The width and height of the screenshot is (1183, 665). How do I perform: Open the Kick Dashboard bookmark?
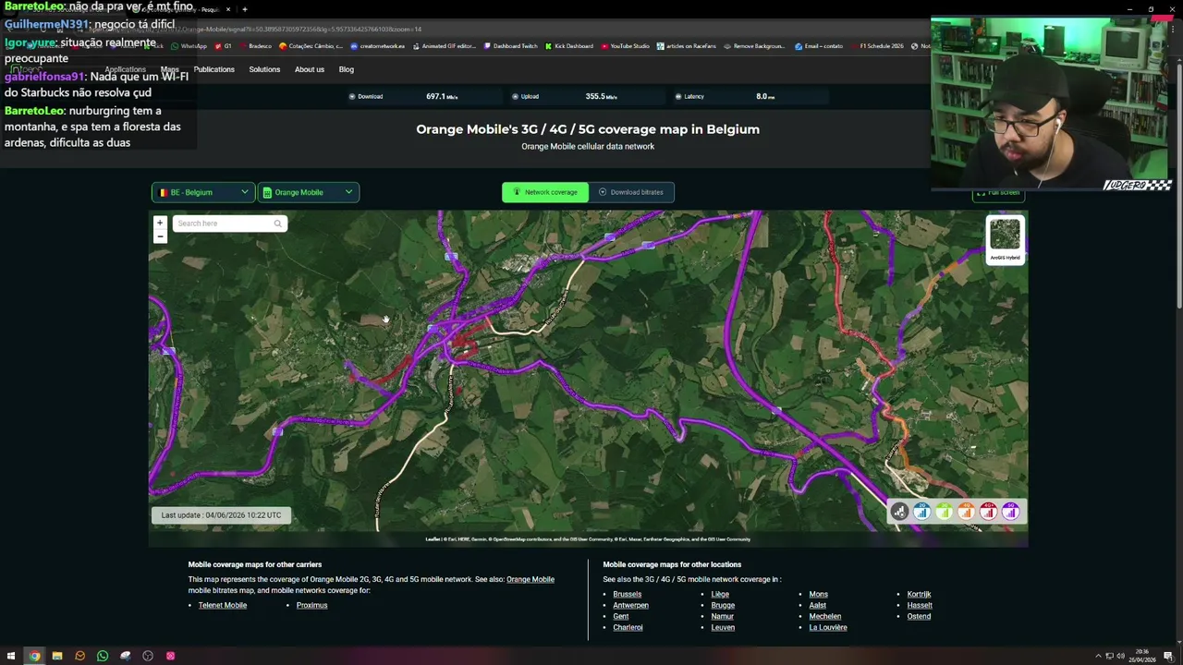tap(569, 46)
